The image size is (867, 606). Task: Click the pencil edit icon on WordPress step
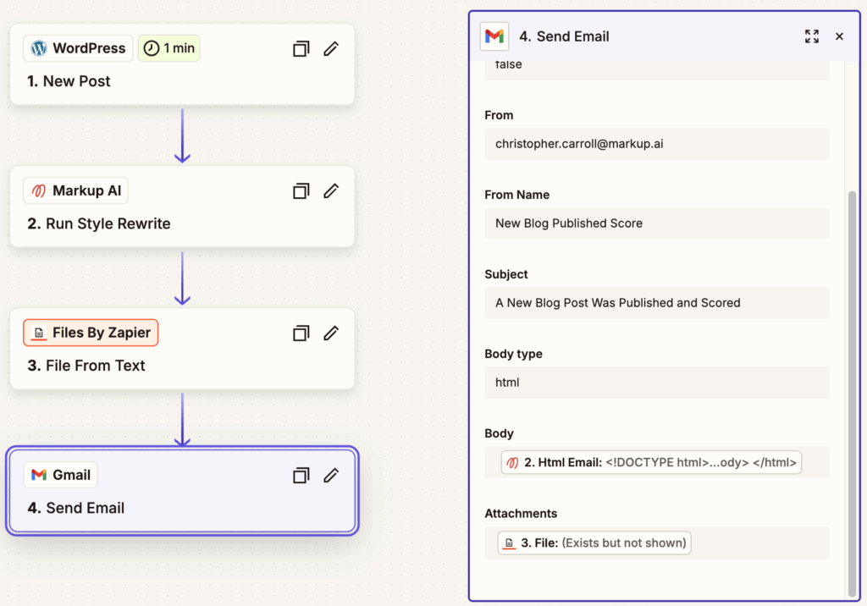(x=331, y=49)
